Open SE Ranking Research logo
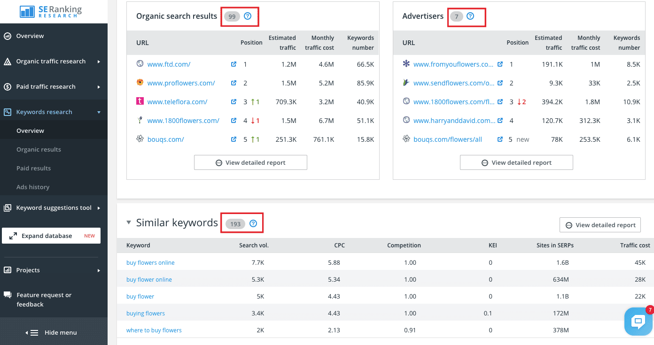This screenshot has height=345, width=654. [51, 11]
